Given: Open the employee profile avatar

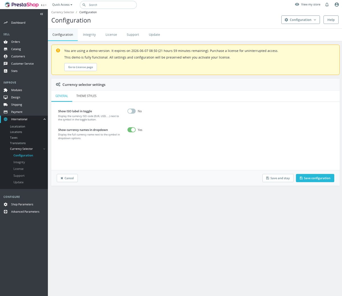Looking at the screenshot, I should (337, 5).
